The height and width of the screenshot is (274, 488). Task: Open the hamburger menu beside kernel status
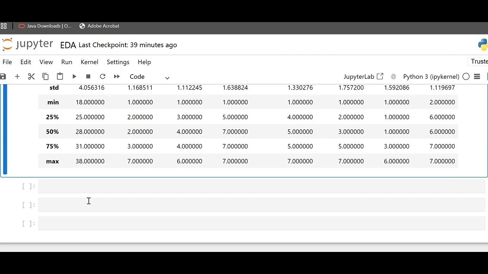coord(477,76)
